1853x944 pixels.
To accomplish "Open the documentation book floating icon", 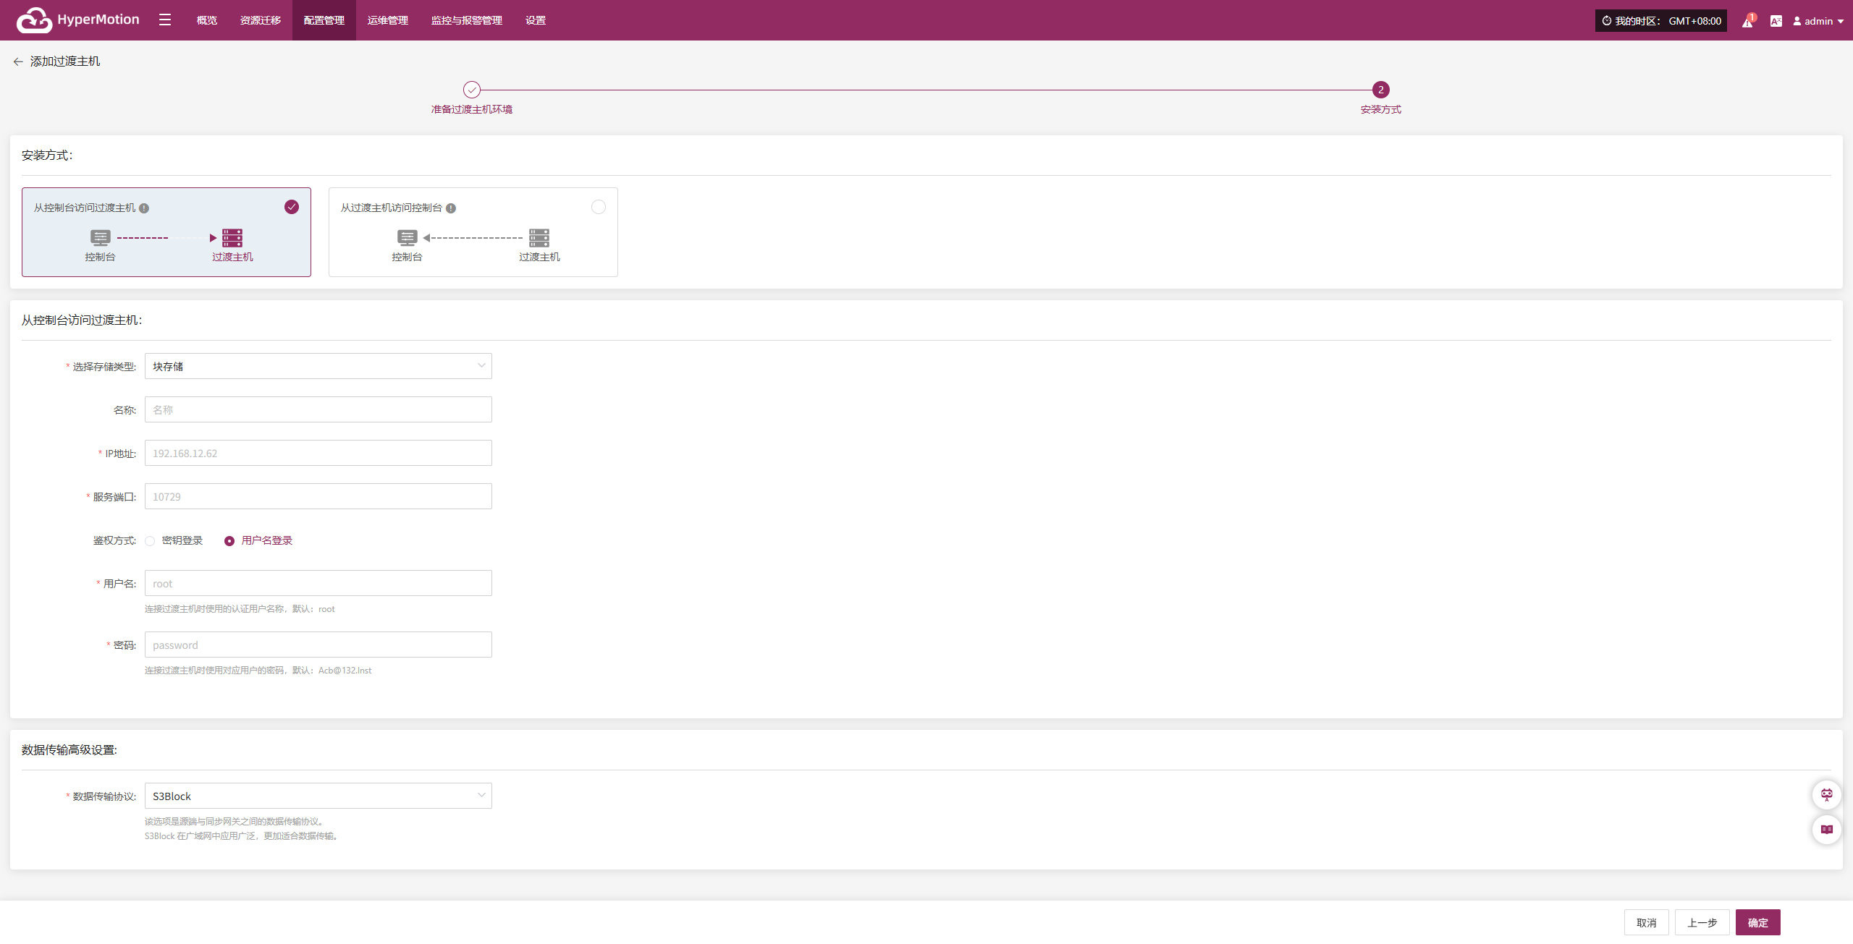I will (x=1826, y=829).
